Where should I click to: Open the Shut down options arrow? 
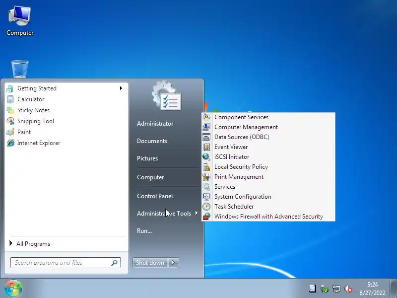[173, 263]
